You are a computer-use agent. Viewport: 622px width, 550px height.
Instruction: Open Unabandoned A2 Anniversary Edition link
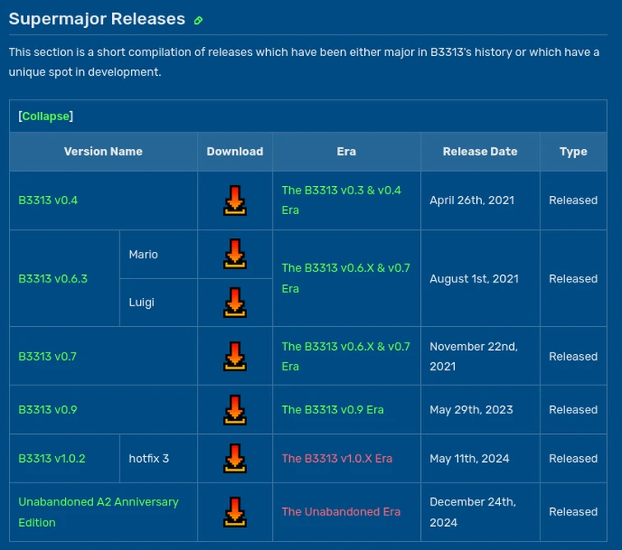coord(98,512)
